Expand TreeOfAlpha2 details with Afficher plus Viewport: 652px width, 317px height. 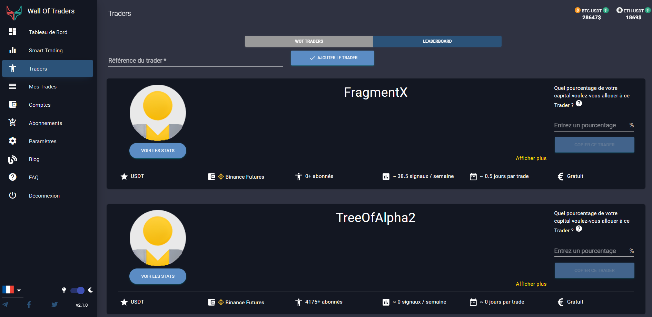tap(531, 284)
